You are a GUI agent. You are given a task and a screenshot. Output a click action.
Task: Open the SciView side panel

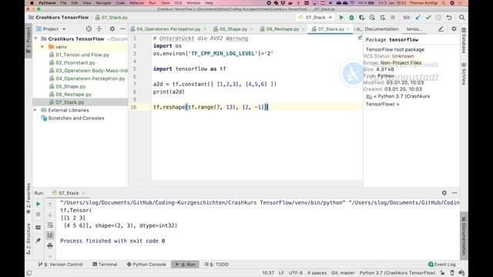tap(464, 74)
